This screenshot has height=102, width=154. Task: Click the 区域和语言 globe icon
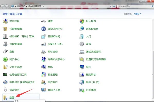82,29
